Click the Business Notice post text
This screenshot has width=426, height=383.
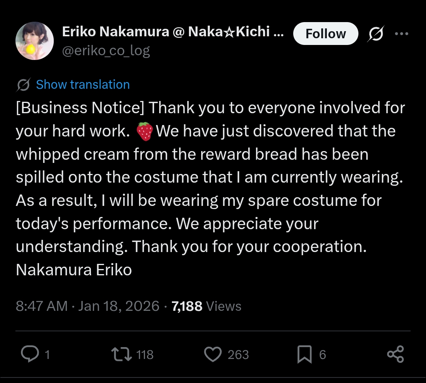(210, 189)
